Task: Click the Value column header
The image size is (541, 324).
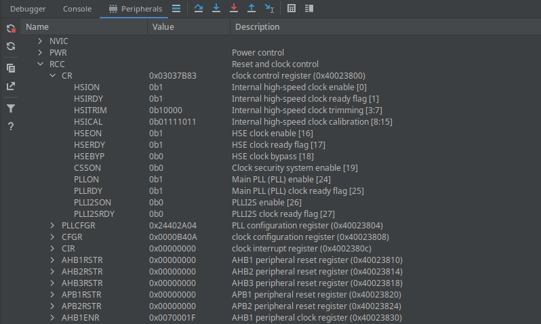Action: click(x=163, y=27)
